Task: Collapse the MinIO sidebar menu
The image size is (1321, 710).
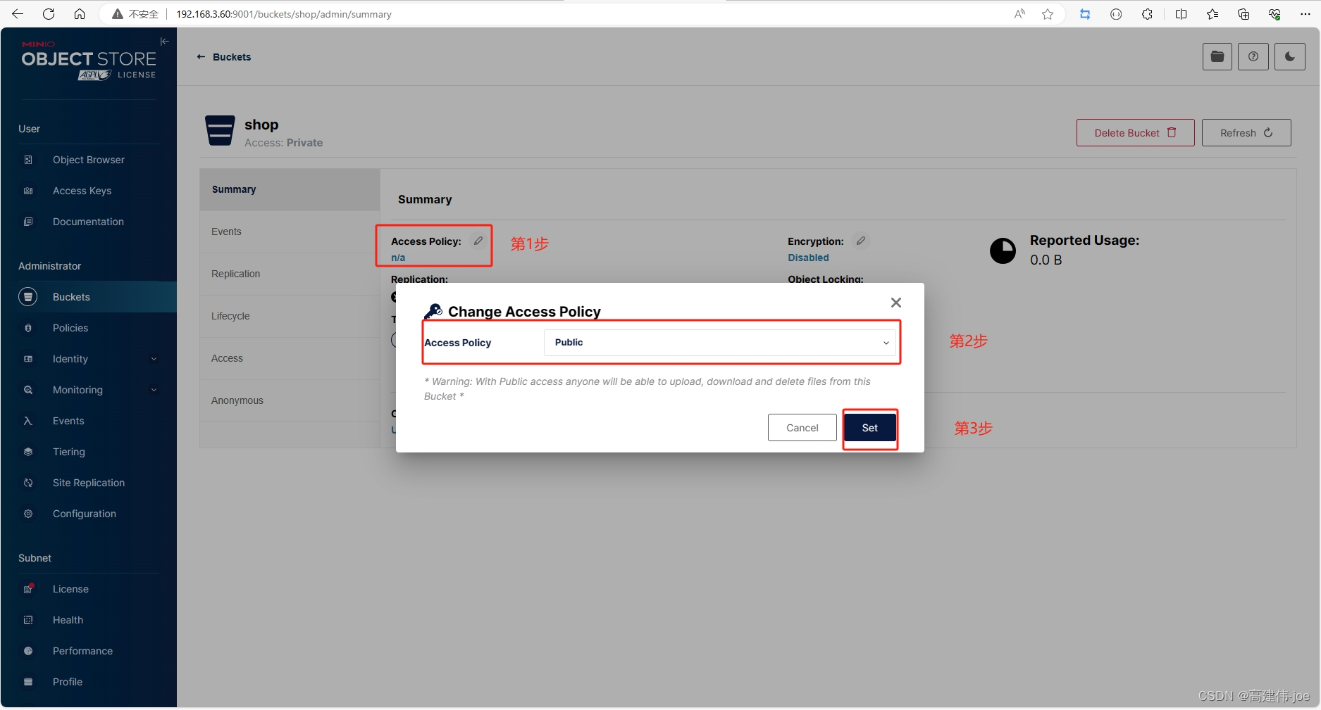Action: (x=164, y=42)
